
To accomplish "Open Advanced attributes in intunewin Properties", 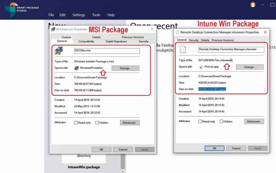I will click(254, 121).
